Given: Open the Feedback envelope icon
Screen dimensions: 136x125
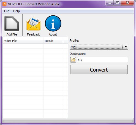Looking at the screenshot, I should [34, 24].
